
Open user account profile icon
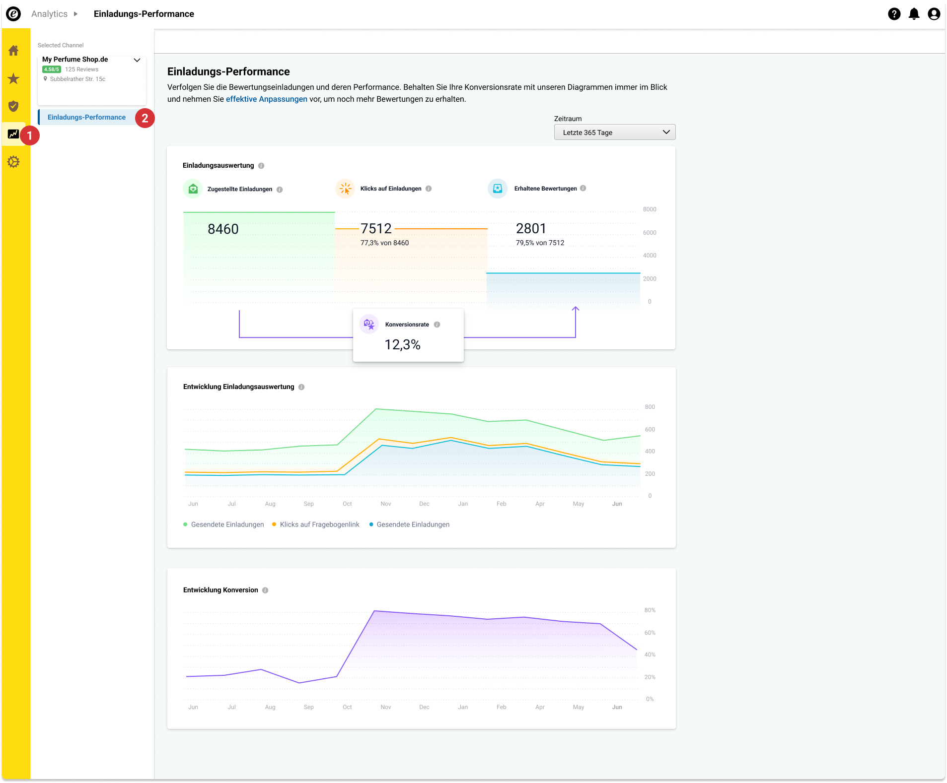tap(934, 14)
